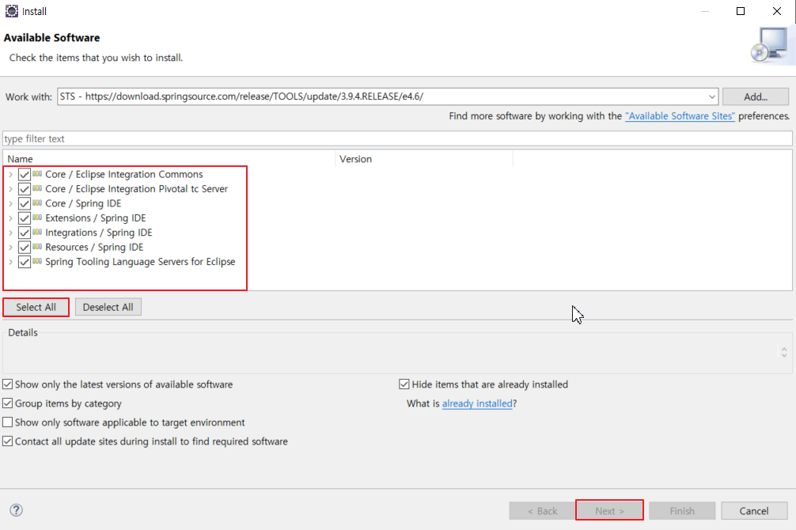The width and height of the screenshot is (796, 530).
Task: Open the Available Software Sites link
Action: [680, 115]
